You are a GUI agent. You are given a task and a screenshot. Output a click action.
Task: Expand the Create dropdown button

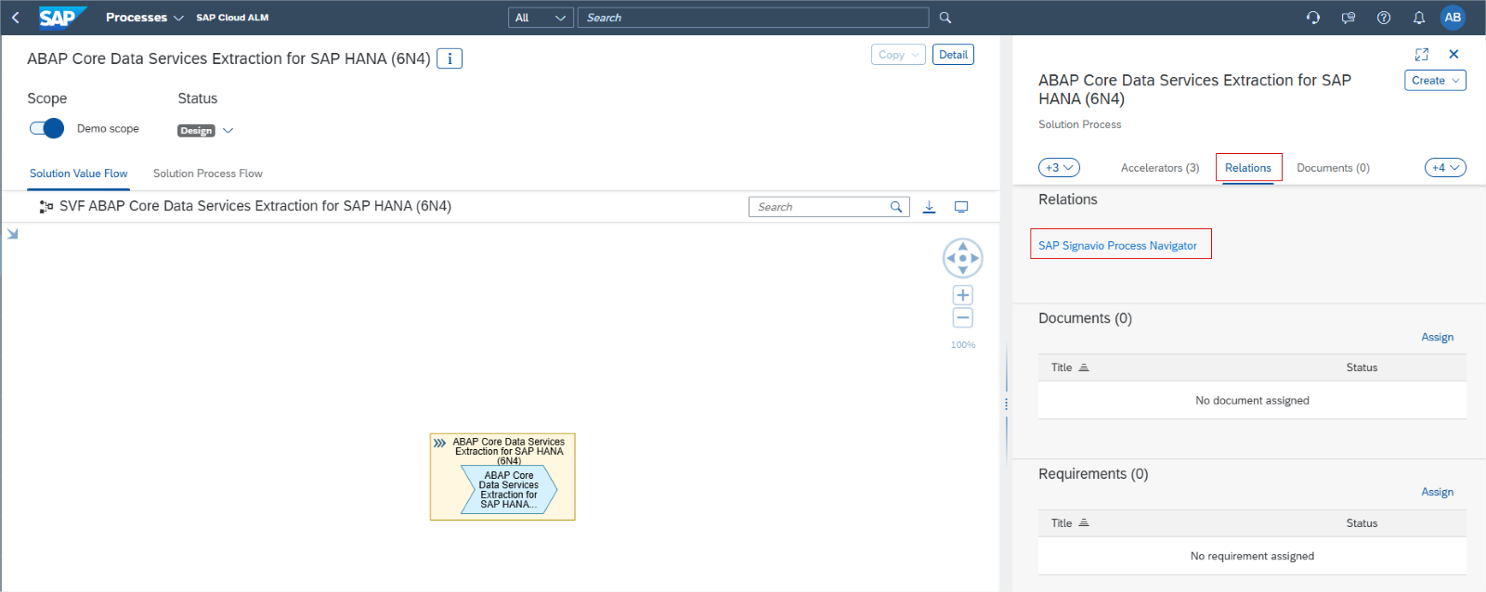tap(1434, 81)
